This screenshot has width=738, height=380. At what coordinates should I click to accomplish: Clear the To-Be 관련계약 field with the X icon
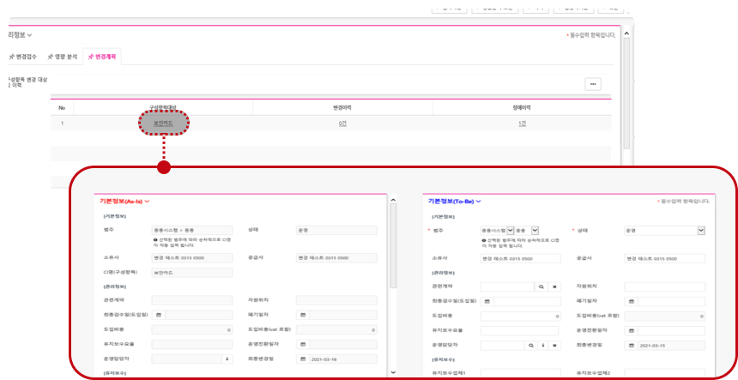(x=554, y=287)
